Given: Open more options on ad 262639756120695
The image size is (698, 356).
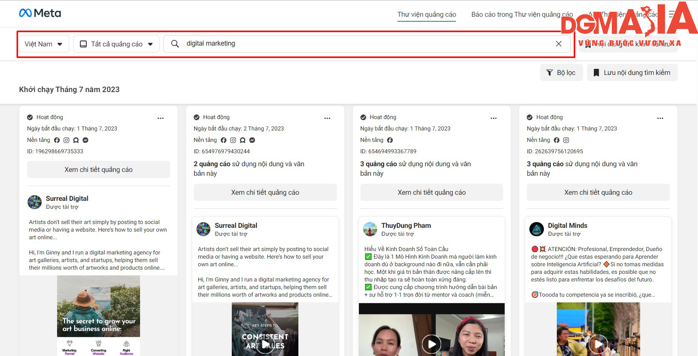Looking at the screenshot, I should [x=660, y=118].
